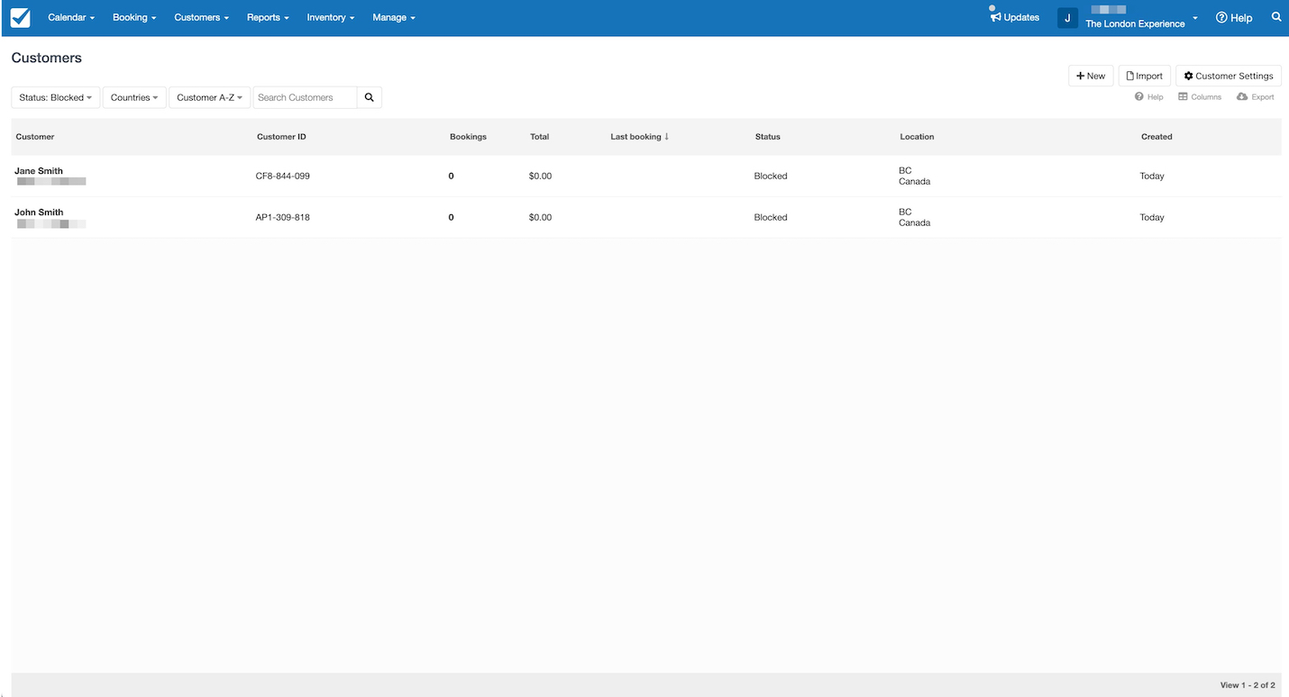The height and width of the screenshot is (697, 1289).
Task: Click BC Canada location for Jane Smith
Action: [x=914, y=177]
